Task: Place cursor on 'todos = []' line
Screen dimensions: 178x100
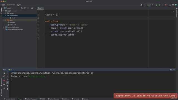Action: pos(52,15)
